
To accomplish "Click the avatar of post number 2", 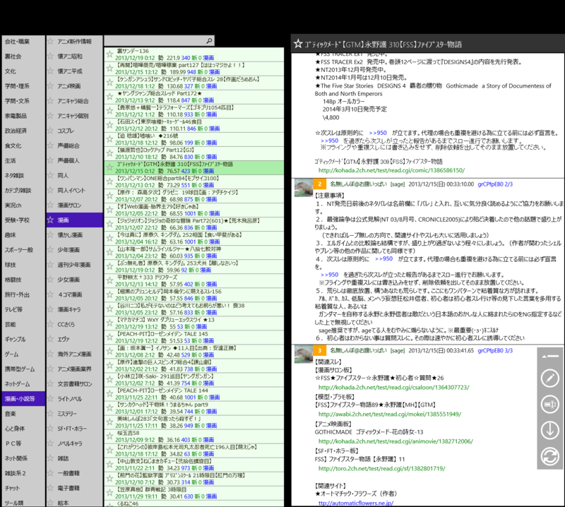I will tap(304, 188).
